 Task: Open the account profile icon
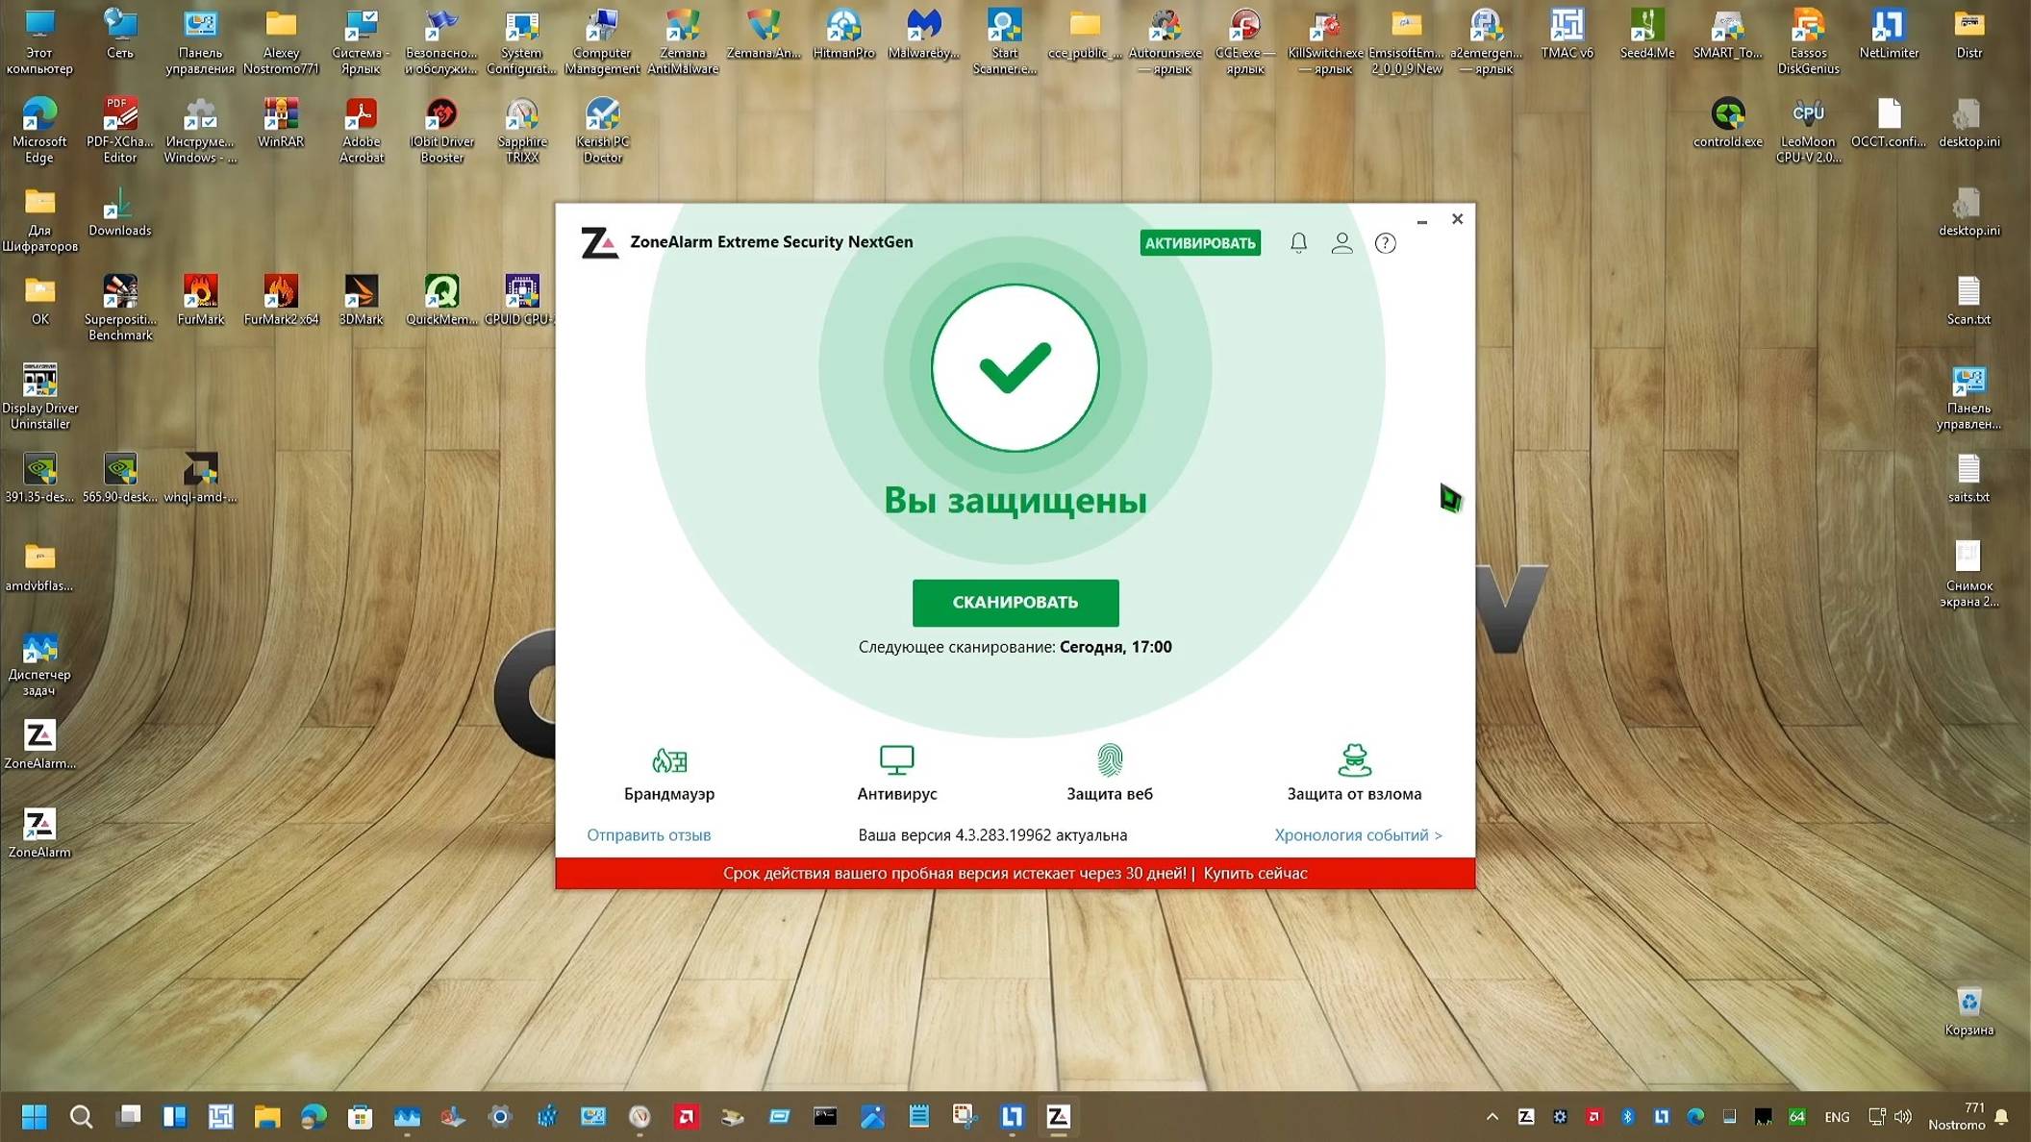pyautogui.click(x=1341, y=242)
